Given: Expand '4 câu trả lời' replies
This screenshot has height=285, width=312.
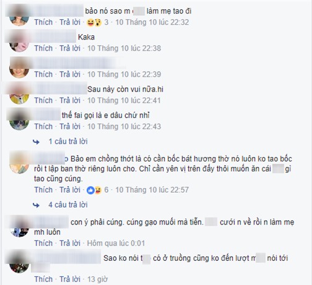Looking at the screenshot, I should (68, 205).
